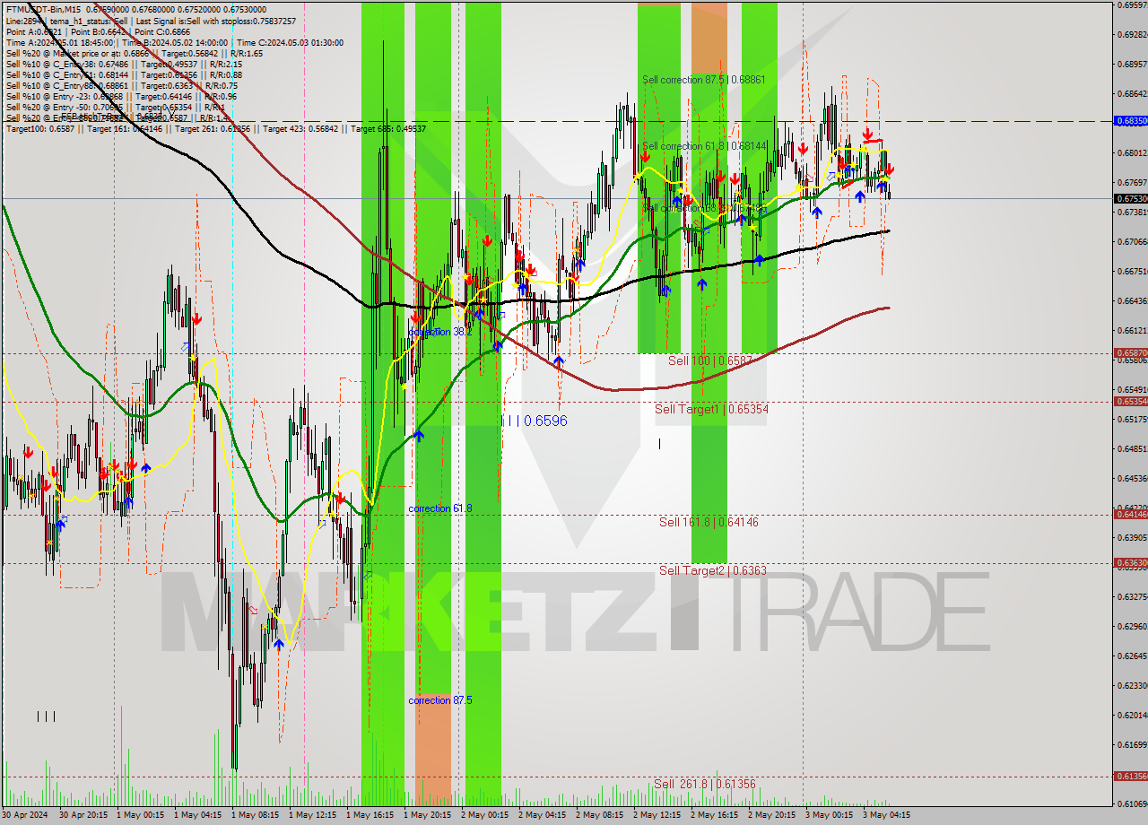Click the 0.67066 price axis value
The image size is (1148, 825).
(1133, 242)
